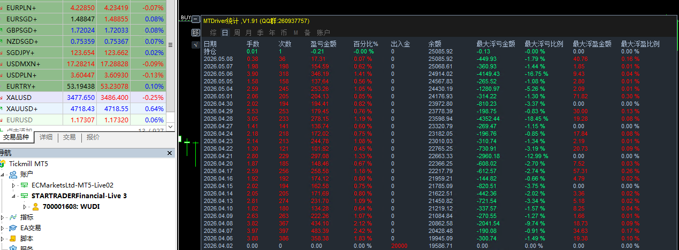Viewport: 679px width, 250px height.
Task: Click the 移 move button on MTDriver panel
Action: [196, 33]
